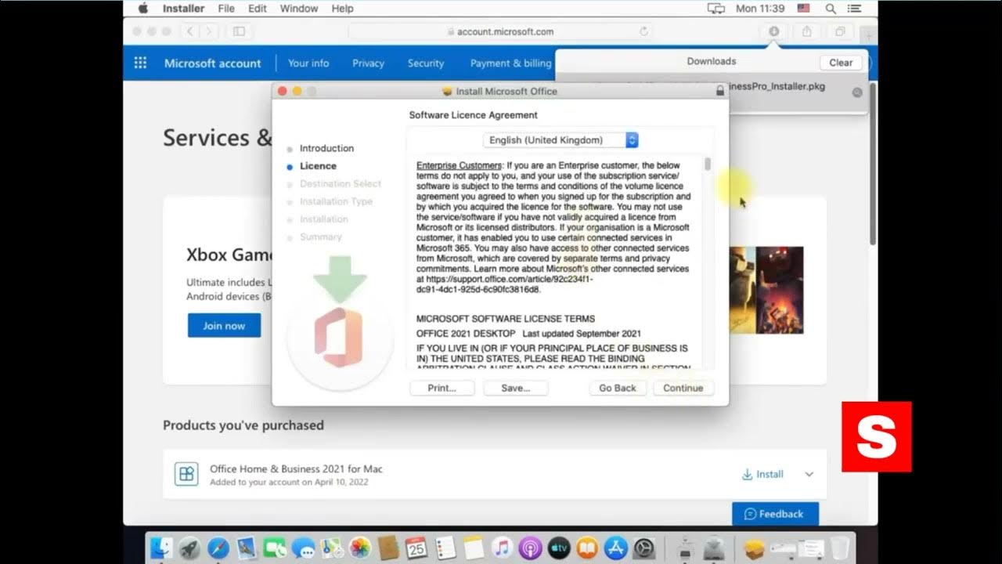Select Introduction step in installer sidebar
The image size is (1002, 564).
point(326,148)
